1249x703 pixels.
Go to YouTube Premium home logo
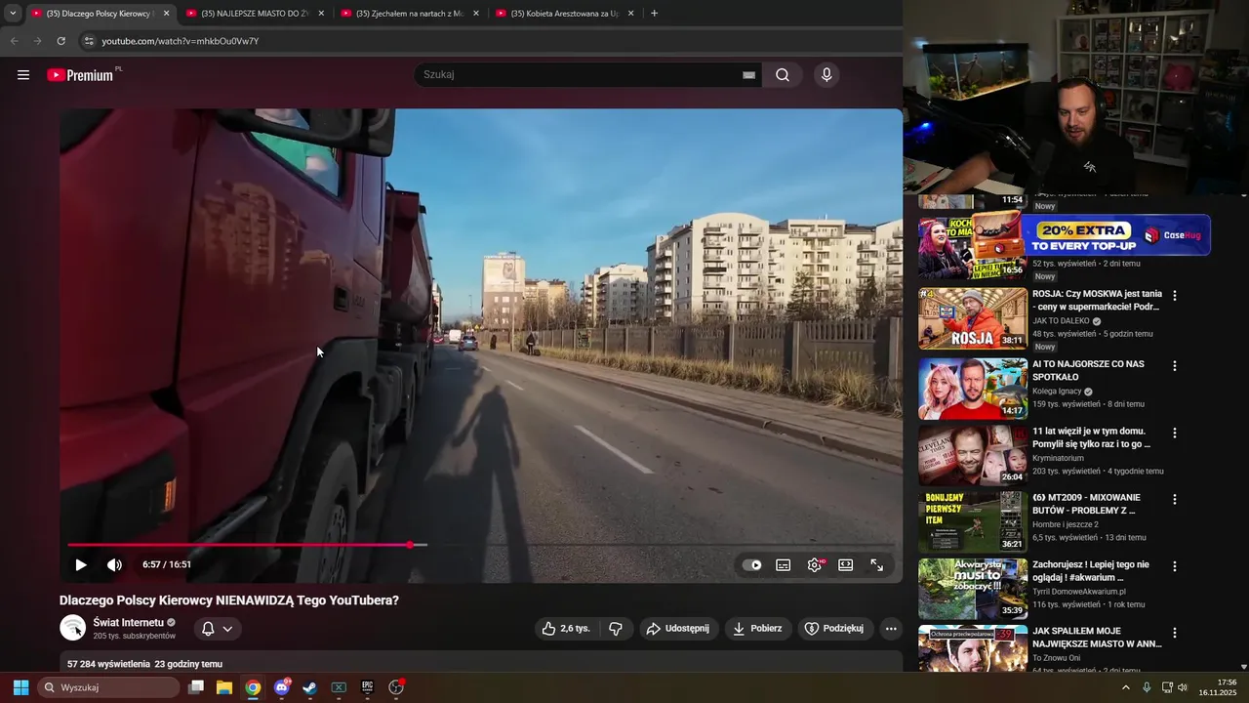tap(82, 75)
